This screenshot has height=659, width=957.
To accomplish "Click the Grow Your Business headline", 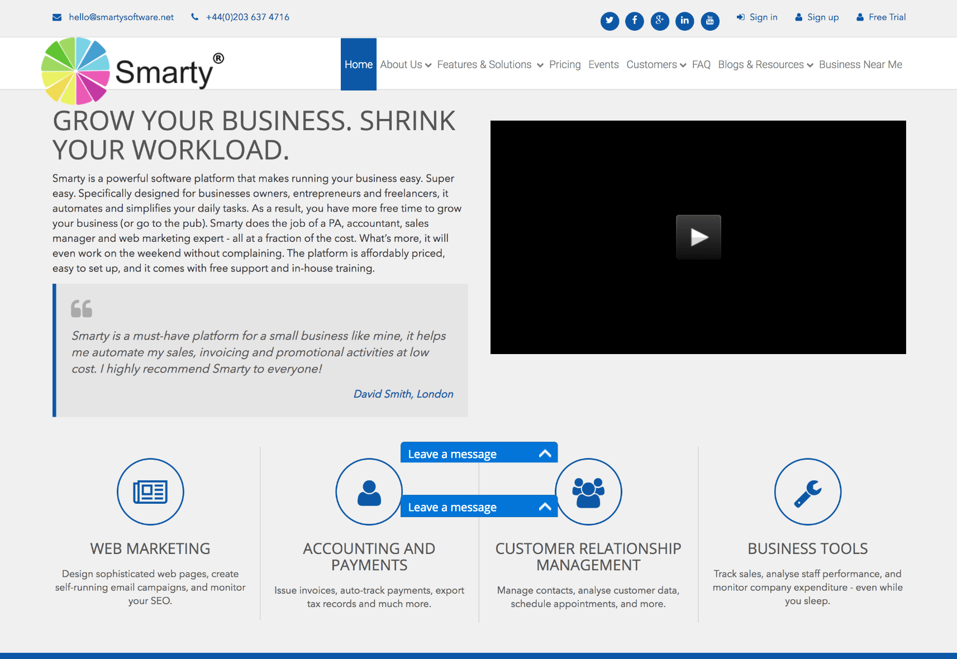I will tap(255, 136).
